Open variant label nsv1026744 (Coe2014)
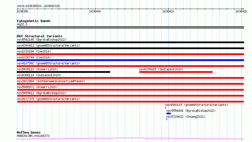Screen dimensions: 252x142 34,57
